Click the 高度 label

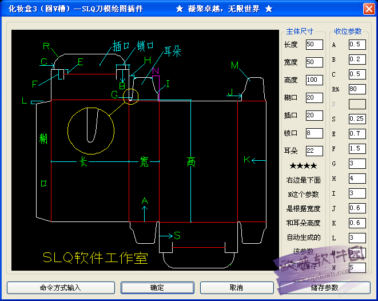(291, 80)
